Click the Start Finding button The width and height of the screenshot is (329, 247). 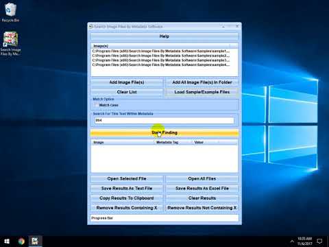(164, 132)
